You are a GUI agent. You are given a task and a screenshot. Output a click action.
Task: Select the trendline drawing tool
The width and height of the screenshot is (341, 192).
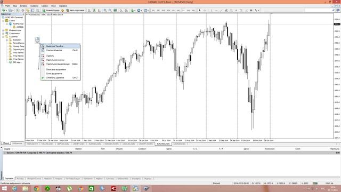(x=221, y=10)
